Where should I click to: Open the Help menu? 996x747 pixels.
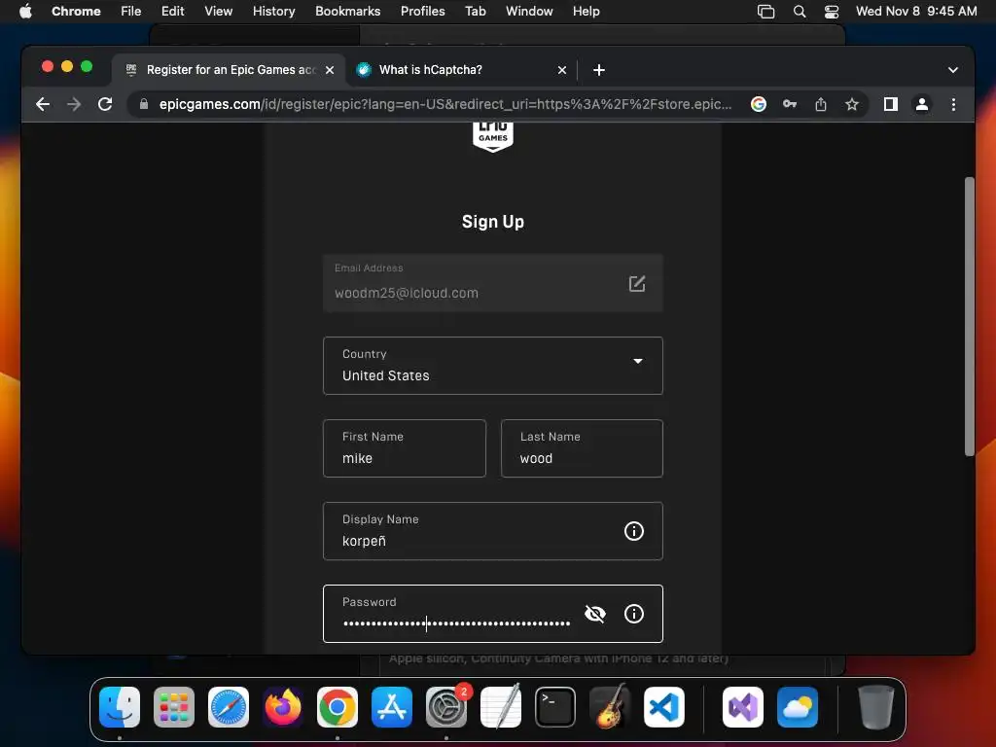pyautogui.click(x=586, y=12)
